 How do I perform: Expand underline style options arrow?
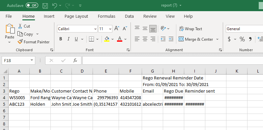82,39
